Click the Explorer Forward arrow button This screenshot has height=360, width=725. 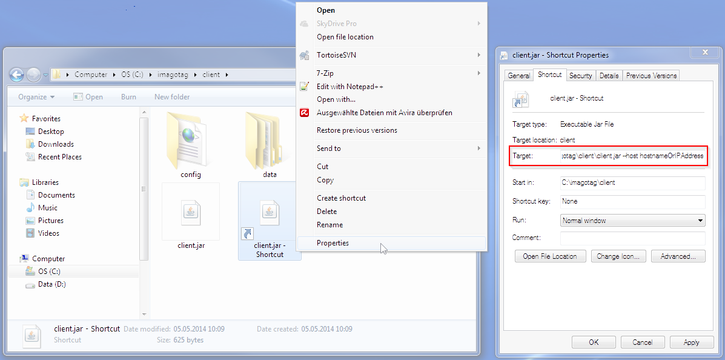click(34, 75)
